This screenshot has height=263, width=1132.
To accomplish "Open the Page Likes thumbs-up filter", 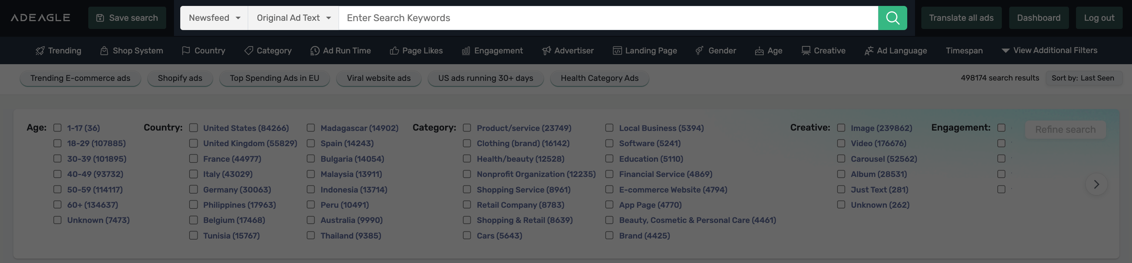I will (x=416, y=50).
